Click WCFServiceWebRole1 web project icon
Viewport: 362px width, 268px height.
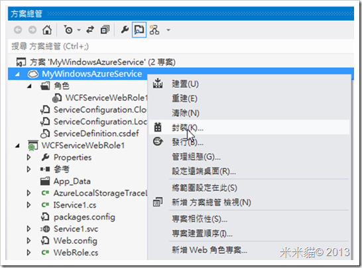click(32, 146)
